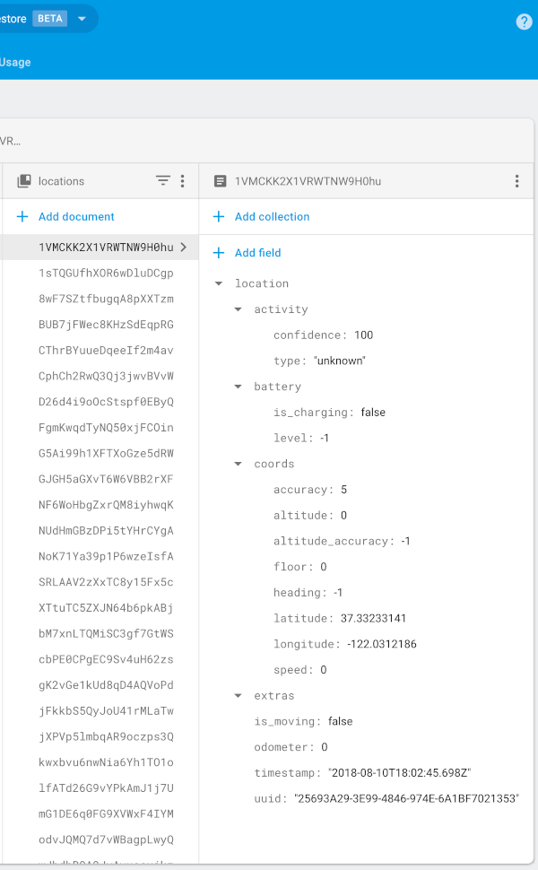
Task: Select document G5Ai99h1XFTXoGze5dRW
Action: (106, 453)
